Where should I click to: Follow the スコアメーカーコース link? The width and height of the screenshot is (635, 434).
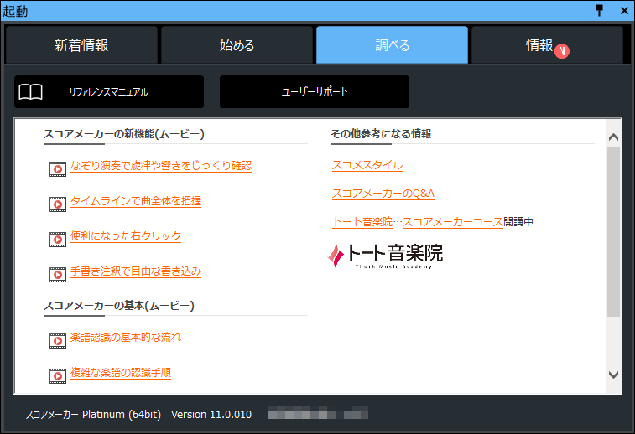coord(453,222)
